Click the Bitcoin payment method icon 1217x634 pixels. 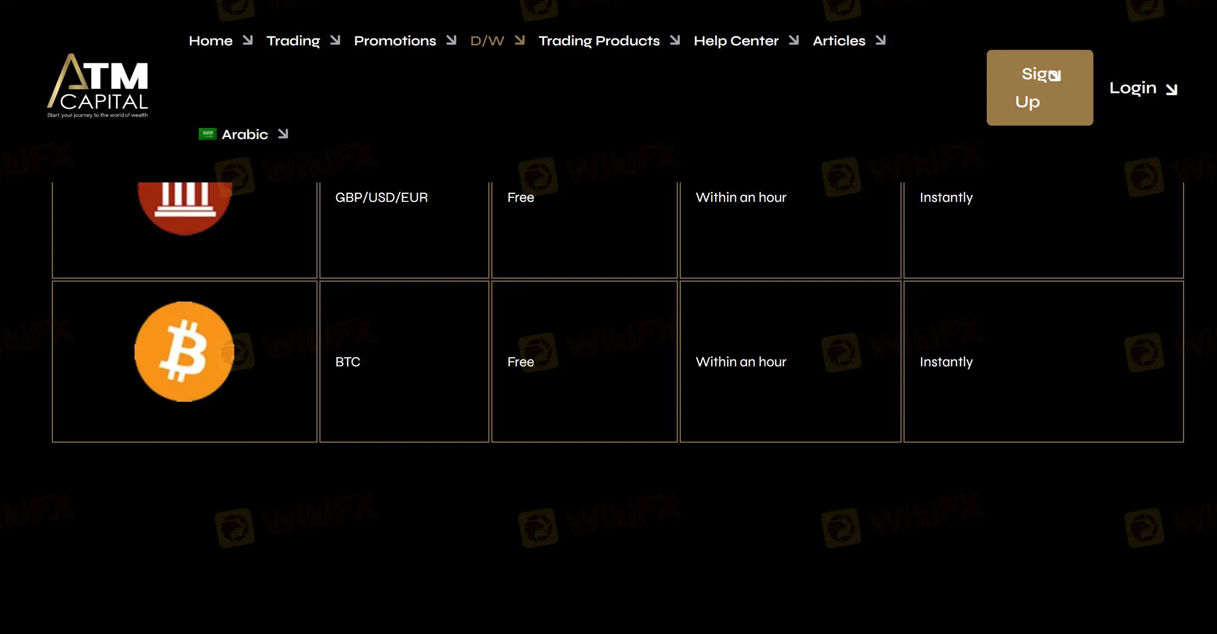[184, 351]
